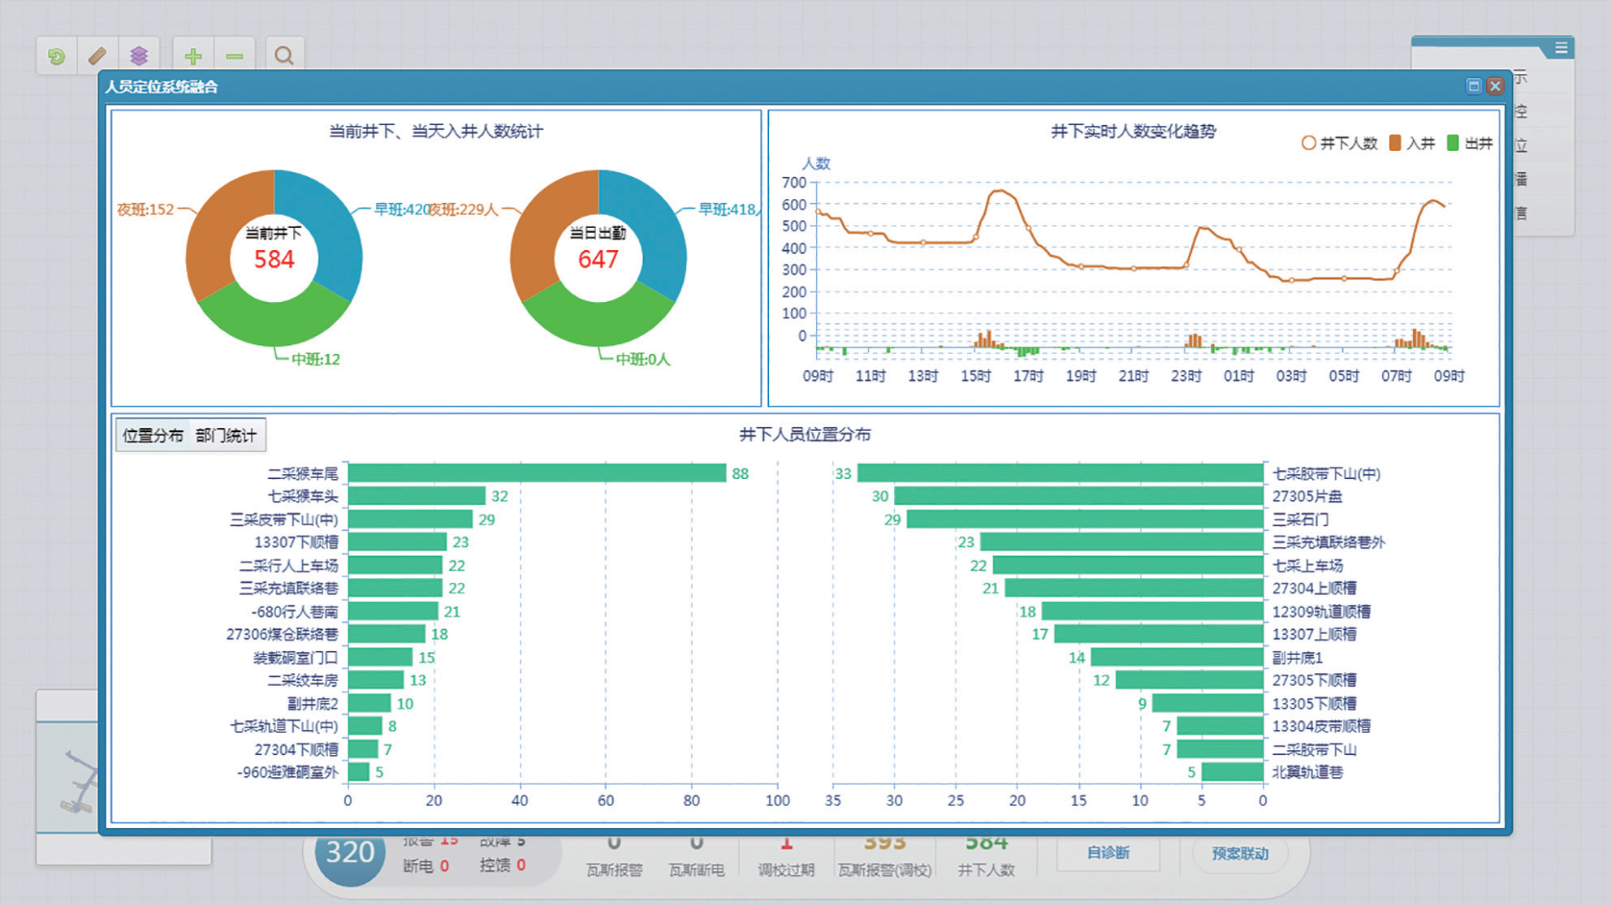Click the green refresh/reset map icon
The height and width of the screenshot is (906, 1611).
click(x=56, y=56)
